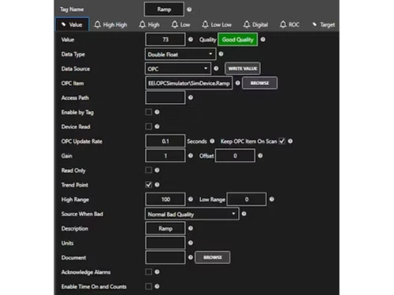The height and width of the screenshot is (295, 394).
Task: Check Enable Time On and Counts
Action: [148, 286]
